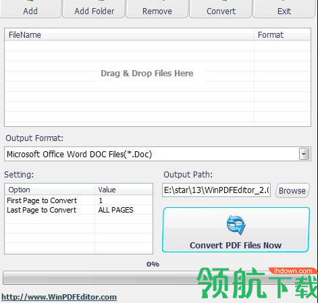Select the Microsoft Office Word DOC Files combo box
Viewport: 318px width, 303px height.
point(157,154)
